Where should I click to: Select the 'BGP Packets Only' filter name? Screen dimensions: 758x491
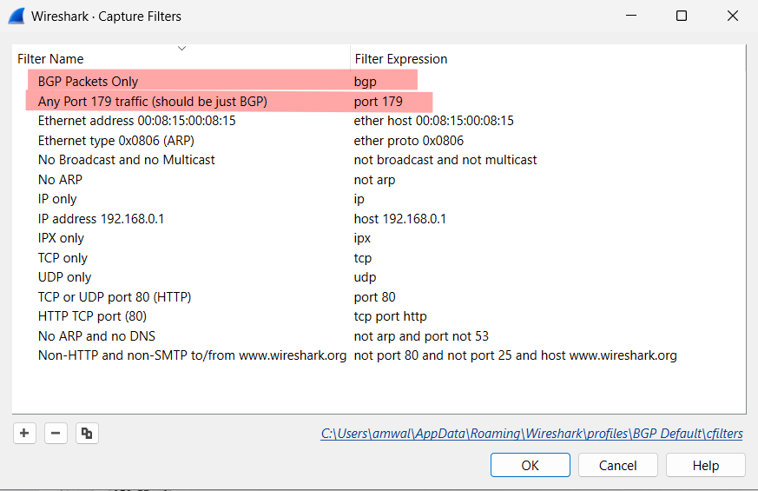tap(88, 82)
